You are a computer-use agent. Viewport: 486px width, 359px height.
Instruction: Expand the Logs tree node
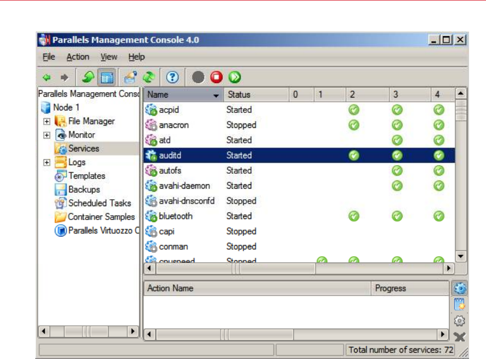tap(47, 162)
